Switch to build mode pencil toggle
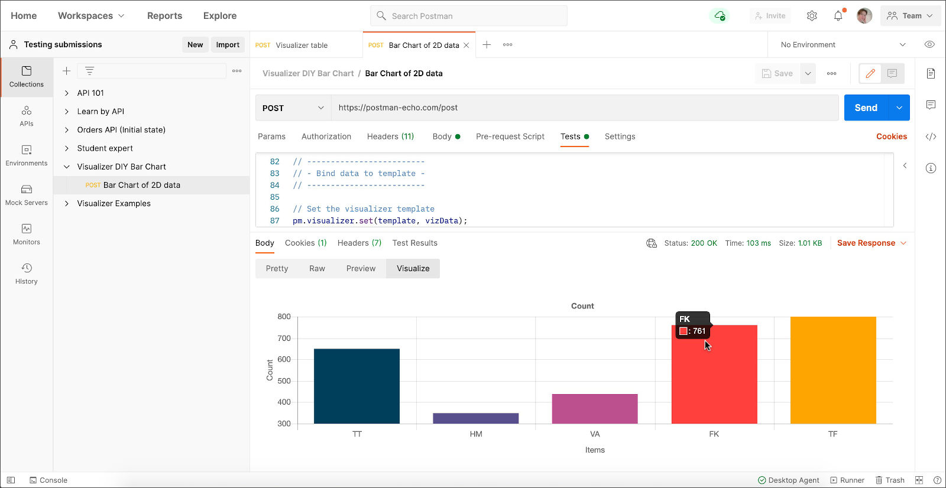This screenshot has height=488, width=946. tap(870, 73)
